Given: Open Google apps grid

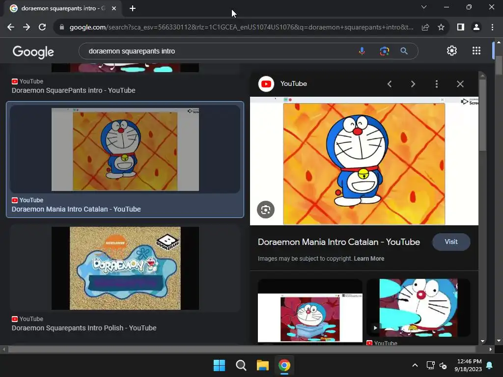Looking at the screenshot, I should tap(476, 51).
